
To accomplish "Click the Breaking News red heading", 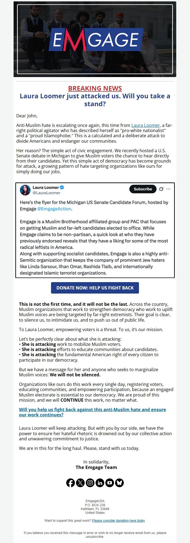I will (x=95, y=88).
